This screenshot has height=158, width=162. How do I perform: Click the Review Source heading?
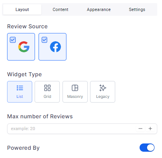(27, 26)
